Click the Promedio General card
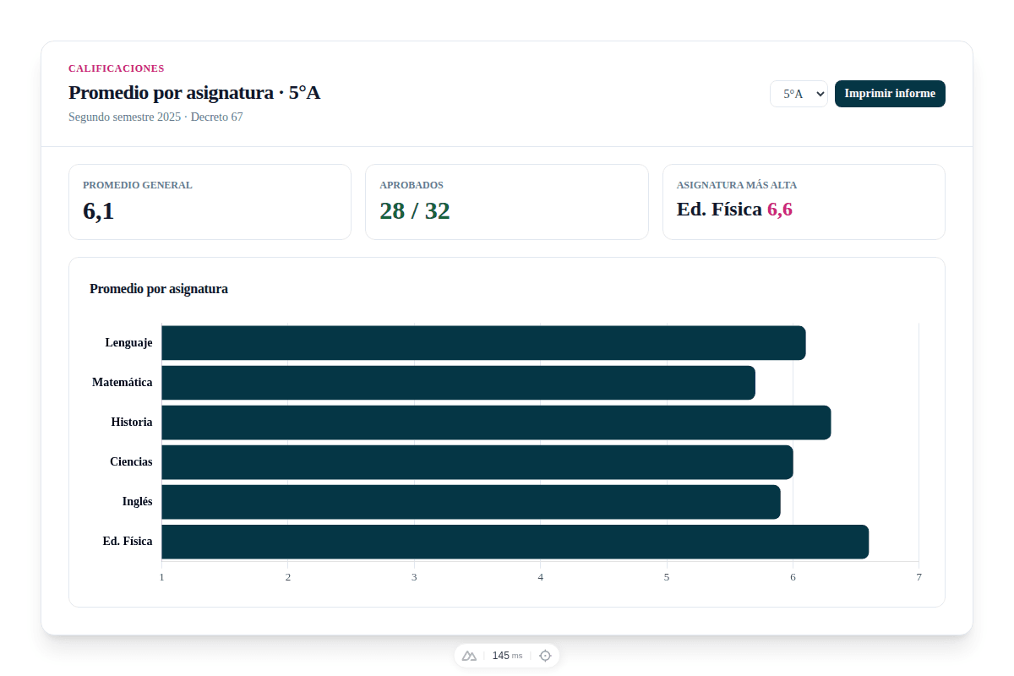Image resolution: width=1014 pixels, height=676 pixels. click(210, 202)
